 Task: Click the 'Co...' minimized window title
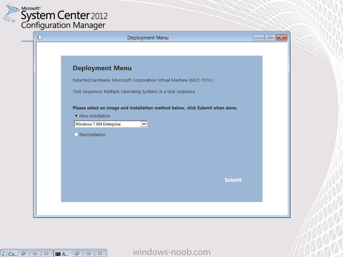(x=13, y=254)
